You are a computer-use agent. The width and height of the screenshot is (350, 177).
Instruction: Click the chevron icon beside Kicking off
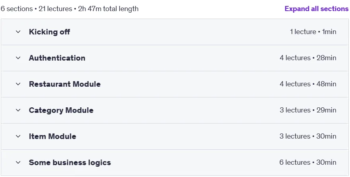(x=18, y=32)
